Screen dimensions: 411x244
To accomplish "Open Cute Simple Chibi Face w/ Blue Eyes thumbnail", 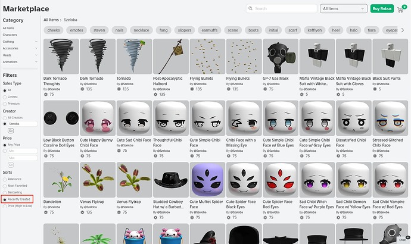I will [281, 118].
